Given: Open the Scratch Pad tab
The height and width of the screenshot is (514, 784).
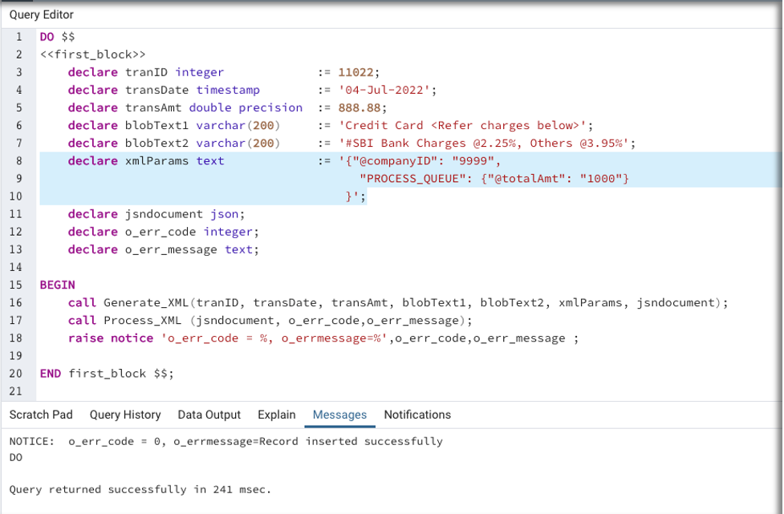Looking at the screenshot, I should click(41, 415).
